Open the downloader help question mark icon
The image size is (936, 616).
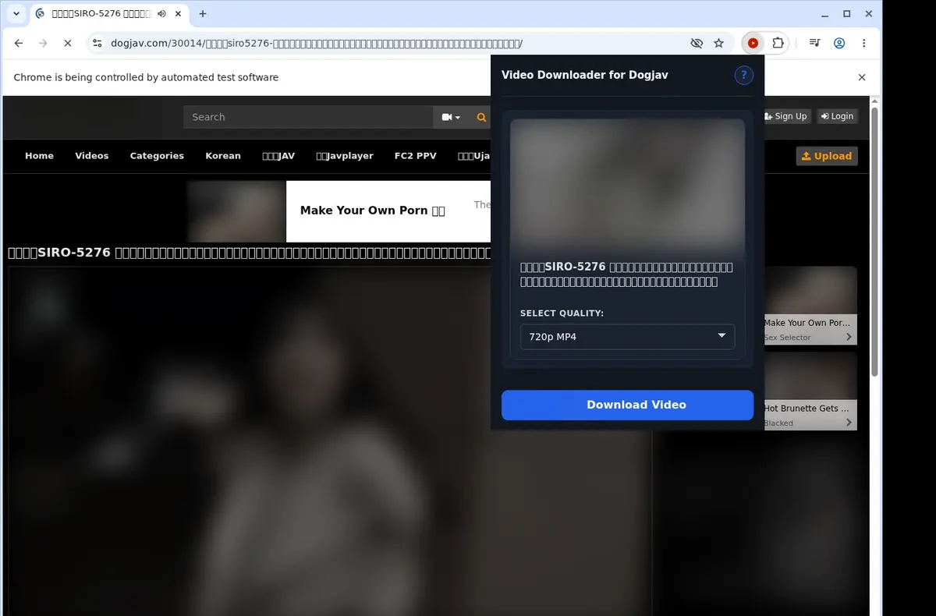click(x=743, y=75)
